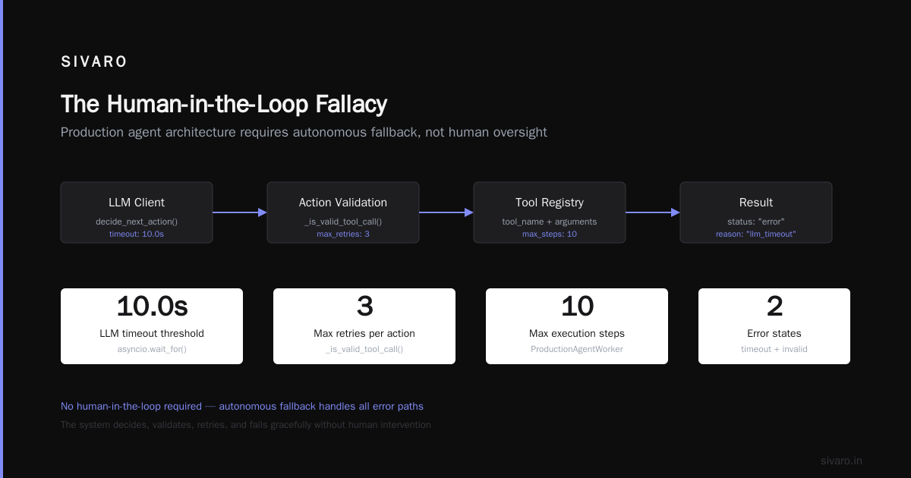Open the Action Validation flow box
911x478 pixels.
343,212
